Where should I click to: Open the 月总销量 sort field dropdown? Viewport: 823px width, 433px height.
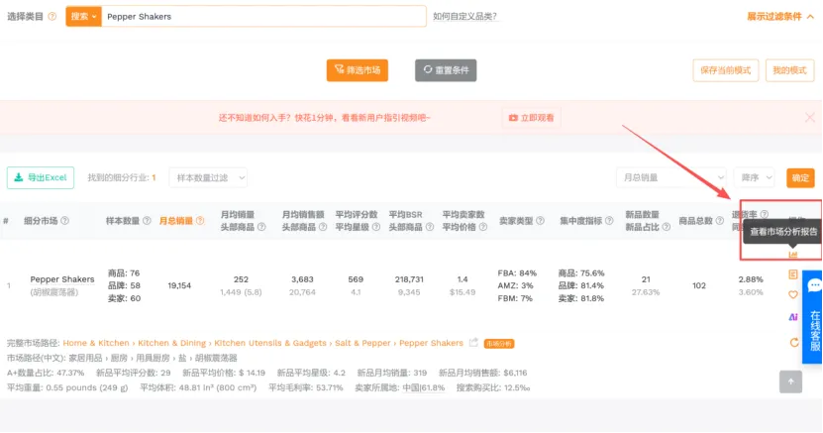(x=672, y=178)
